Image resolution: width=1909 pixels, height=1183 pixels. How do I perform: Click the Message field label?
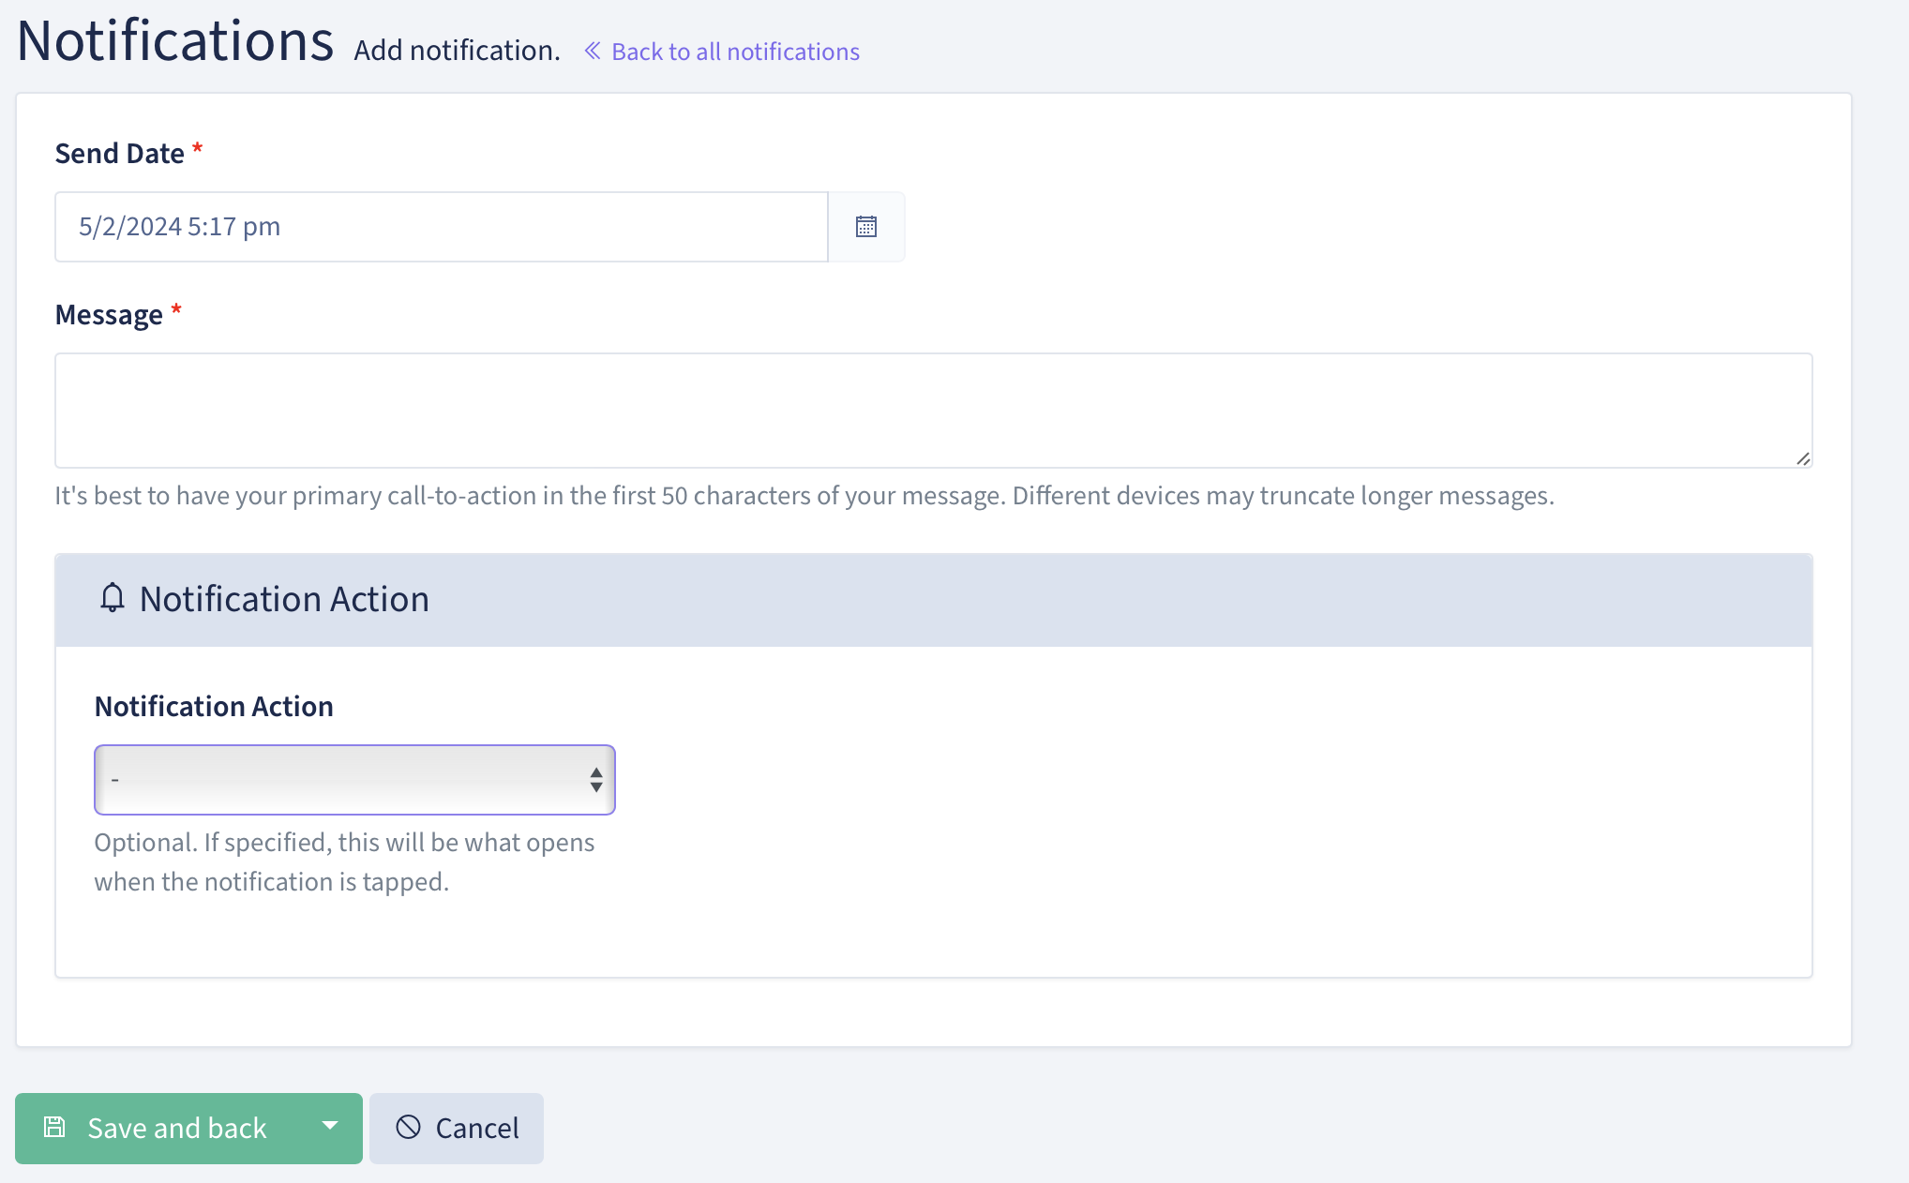[109, 315]
